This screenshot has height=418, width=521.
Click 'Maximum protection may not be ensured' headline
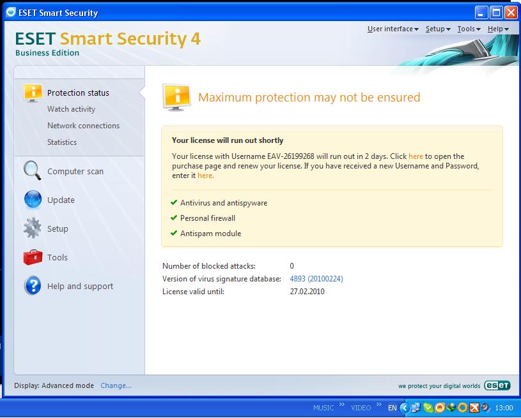[x=309, y=97]
